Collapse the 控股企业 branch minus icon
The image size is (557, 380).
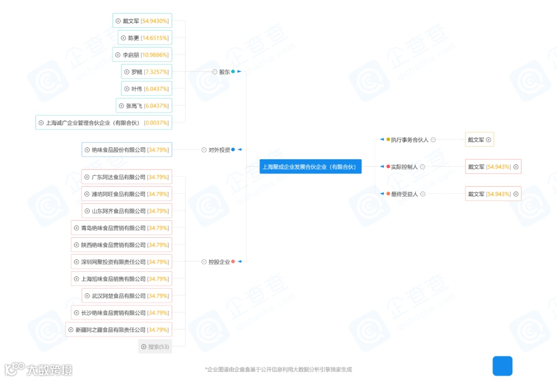(204, 262)
